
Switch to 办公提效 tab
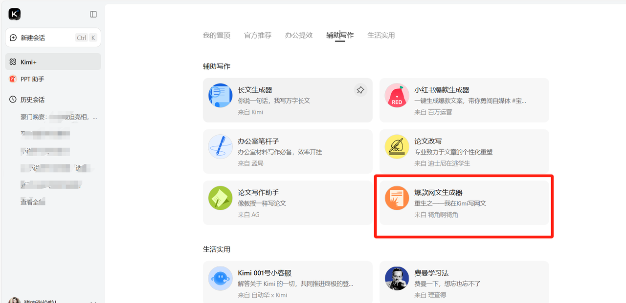299,35
